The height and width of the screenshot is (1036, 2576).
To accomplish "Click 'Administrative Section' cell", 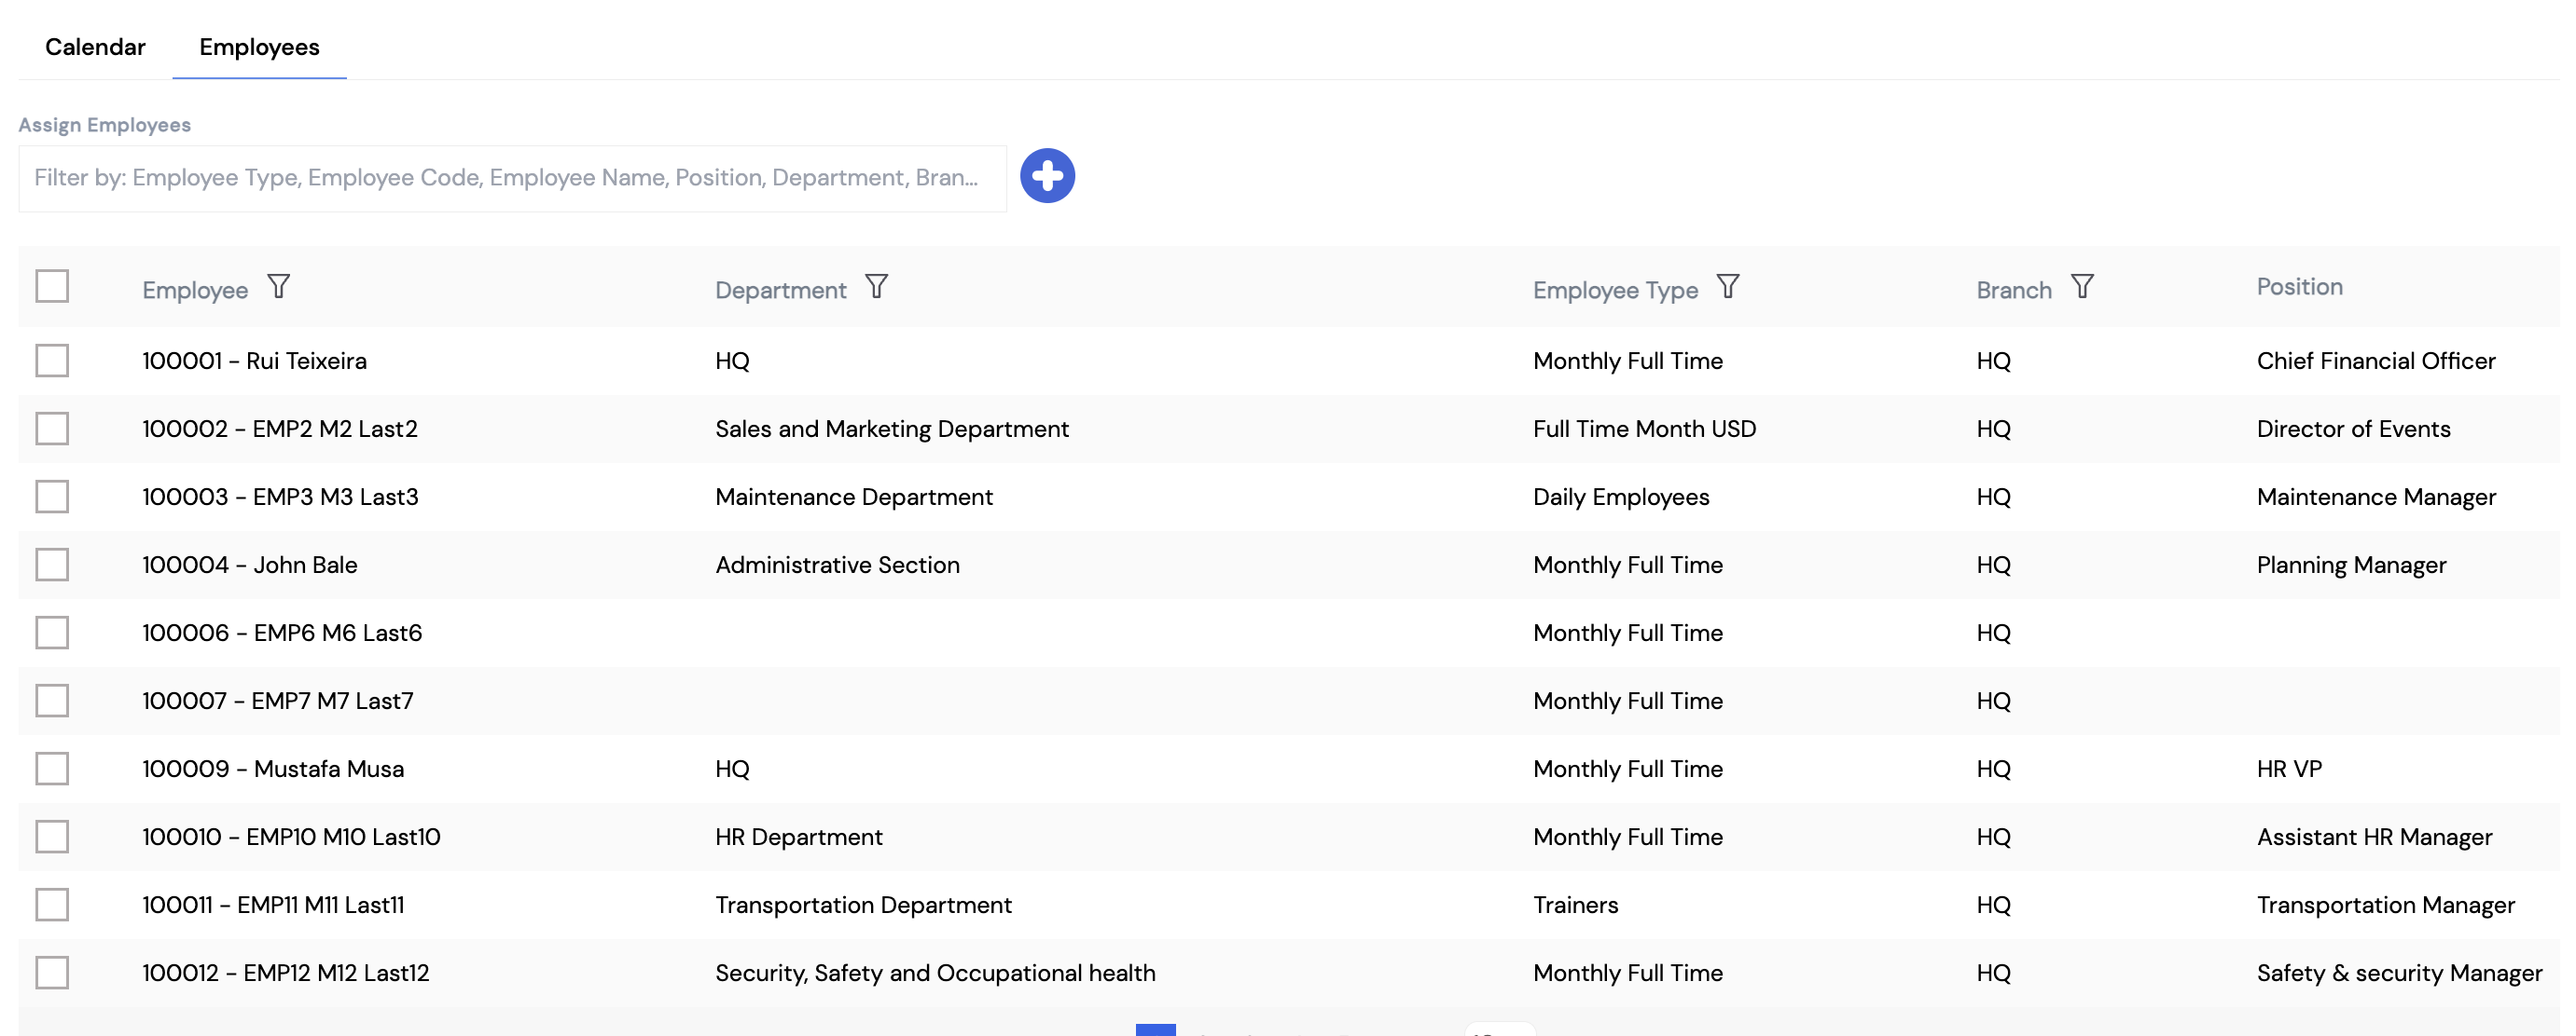I will [x=837, y=565].
